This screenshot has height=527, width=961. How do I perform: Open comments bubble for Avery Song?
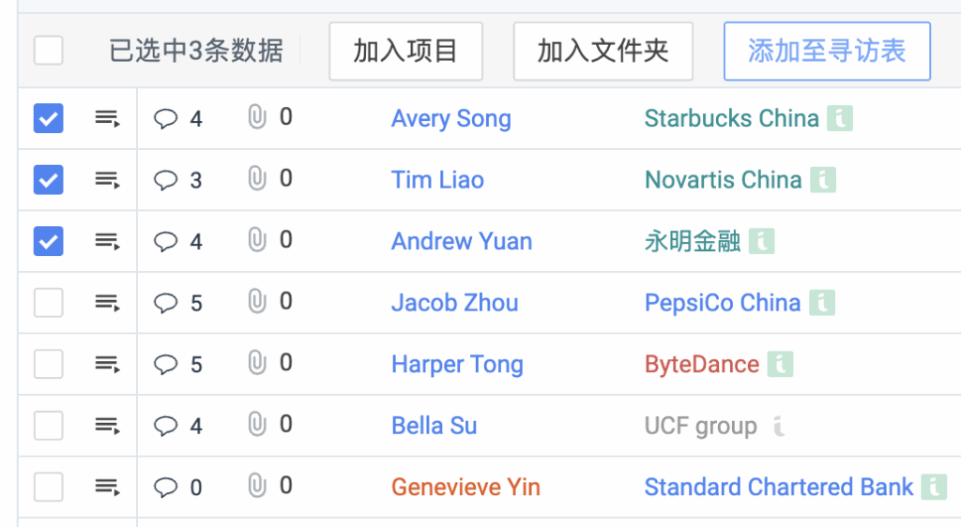click(x=165, y=118)
